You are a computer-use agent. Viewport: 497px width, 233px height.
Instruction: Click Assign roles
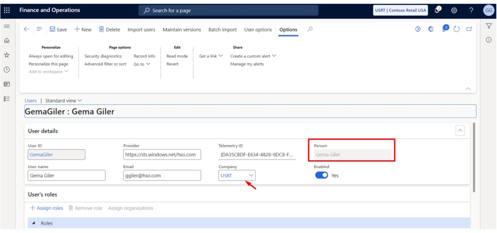click(46, 208)
